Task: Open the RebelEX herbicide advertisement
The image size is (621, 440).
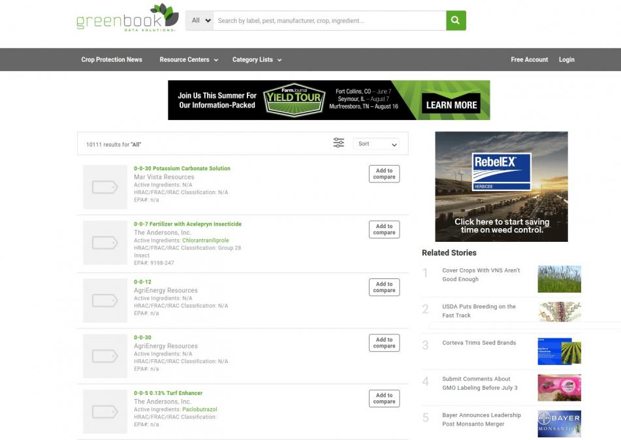Action: click(x=502, y=186)
